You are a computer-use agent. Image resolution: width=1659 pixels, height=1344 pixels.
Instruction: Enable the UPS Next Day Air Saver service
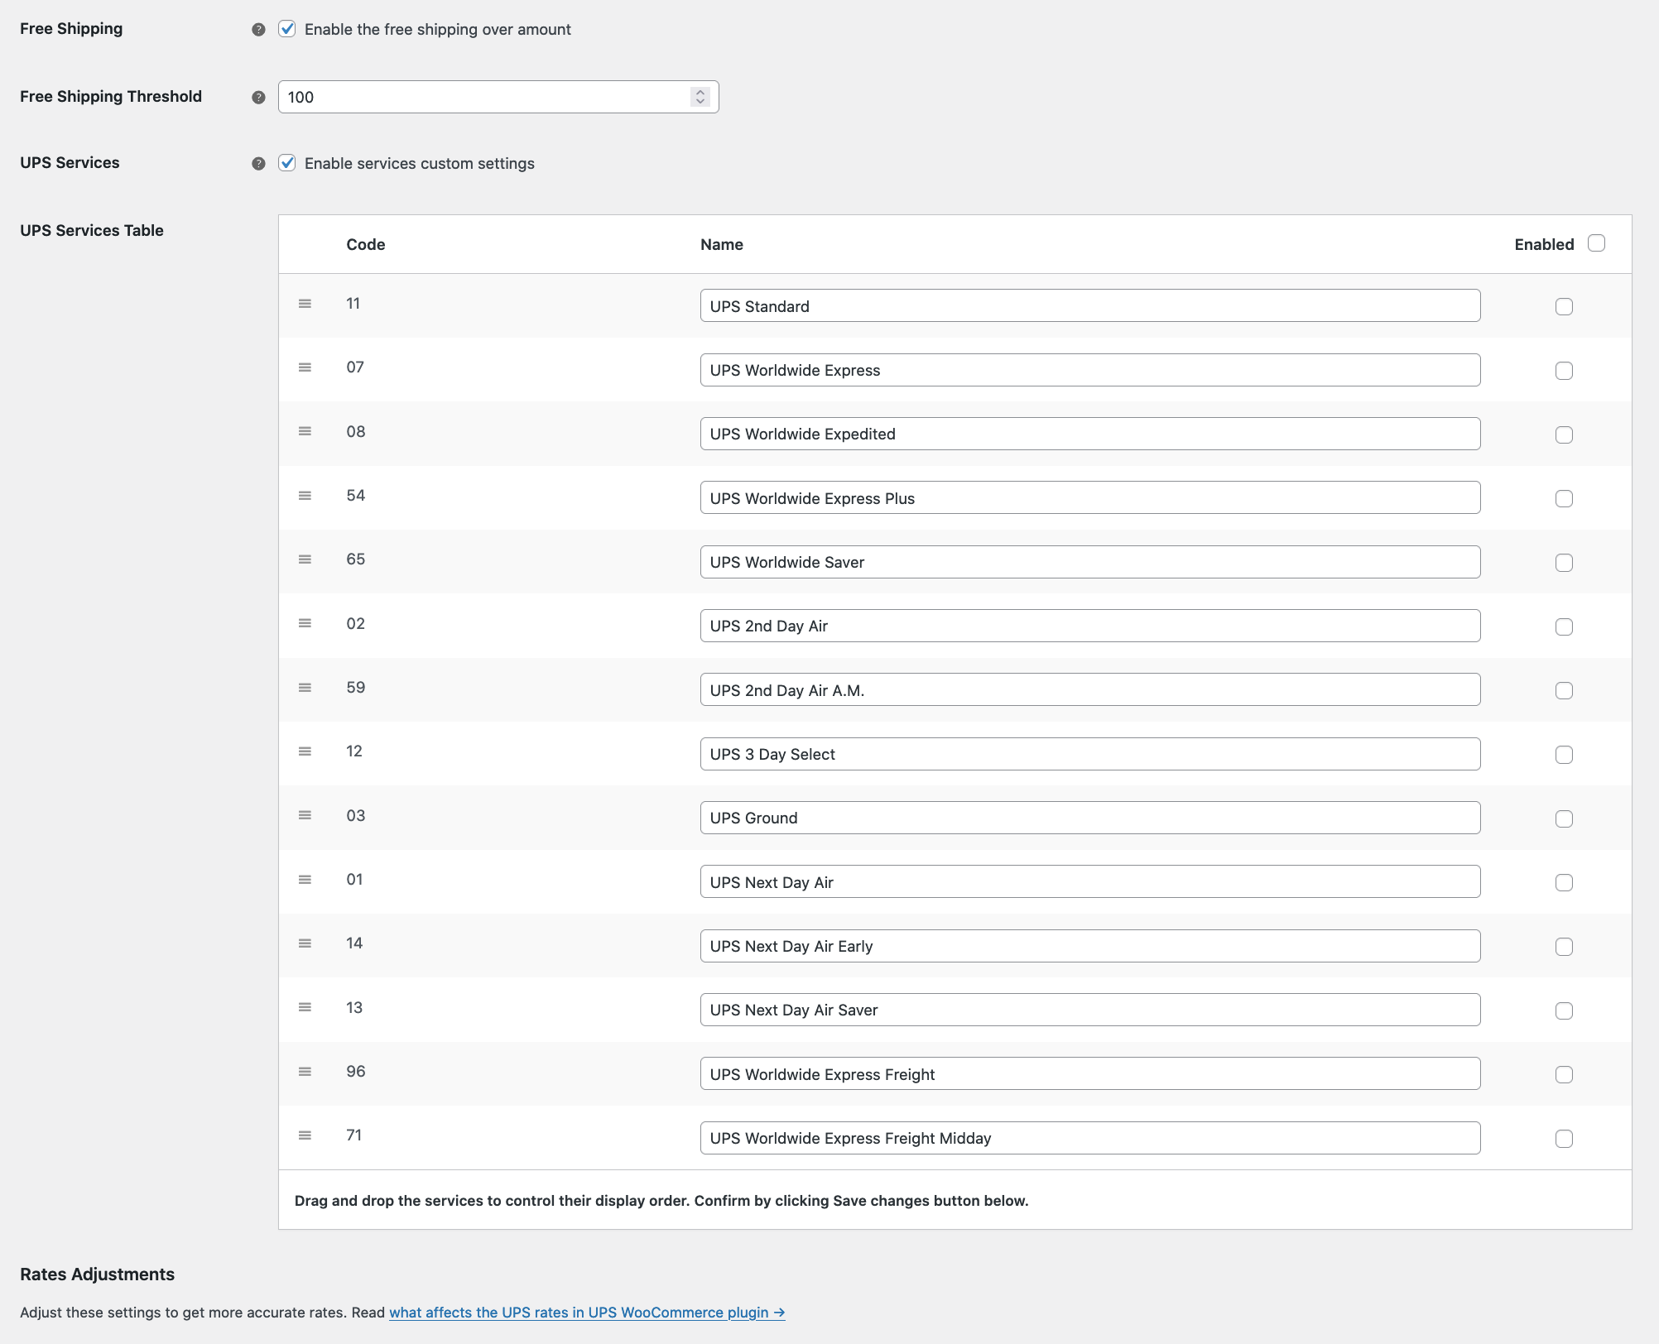click(1564, 1011)
